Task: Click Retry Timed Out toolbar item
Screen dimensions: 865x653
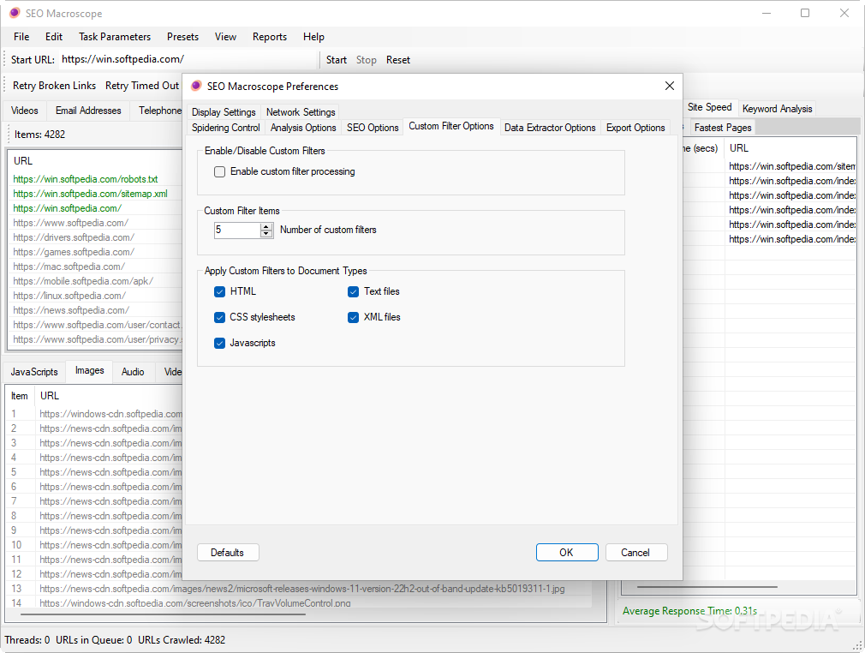Action: coord(142,86)
